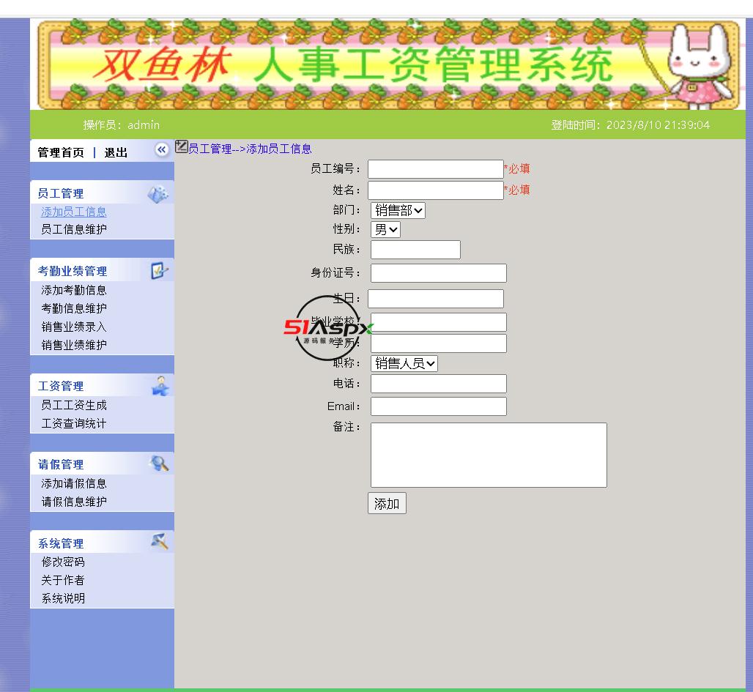Open 修改密码 page
The height and width of the screenshot is (692, 753).
point(63,562)
